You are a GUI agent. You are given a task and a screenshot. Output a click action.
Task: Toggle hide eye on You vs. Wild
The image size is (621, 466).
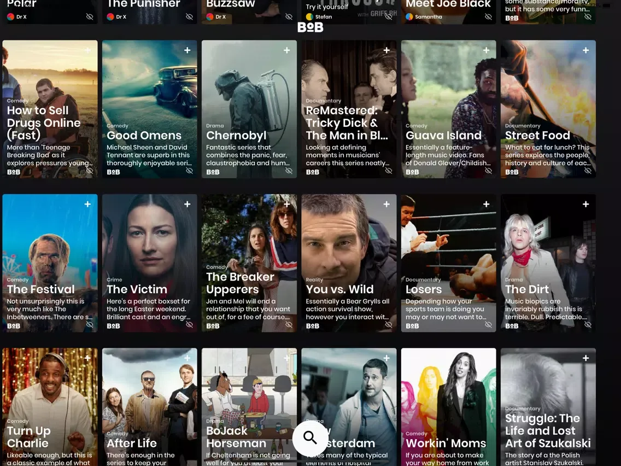coord(389,324)
